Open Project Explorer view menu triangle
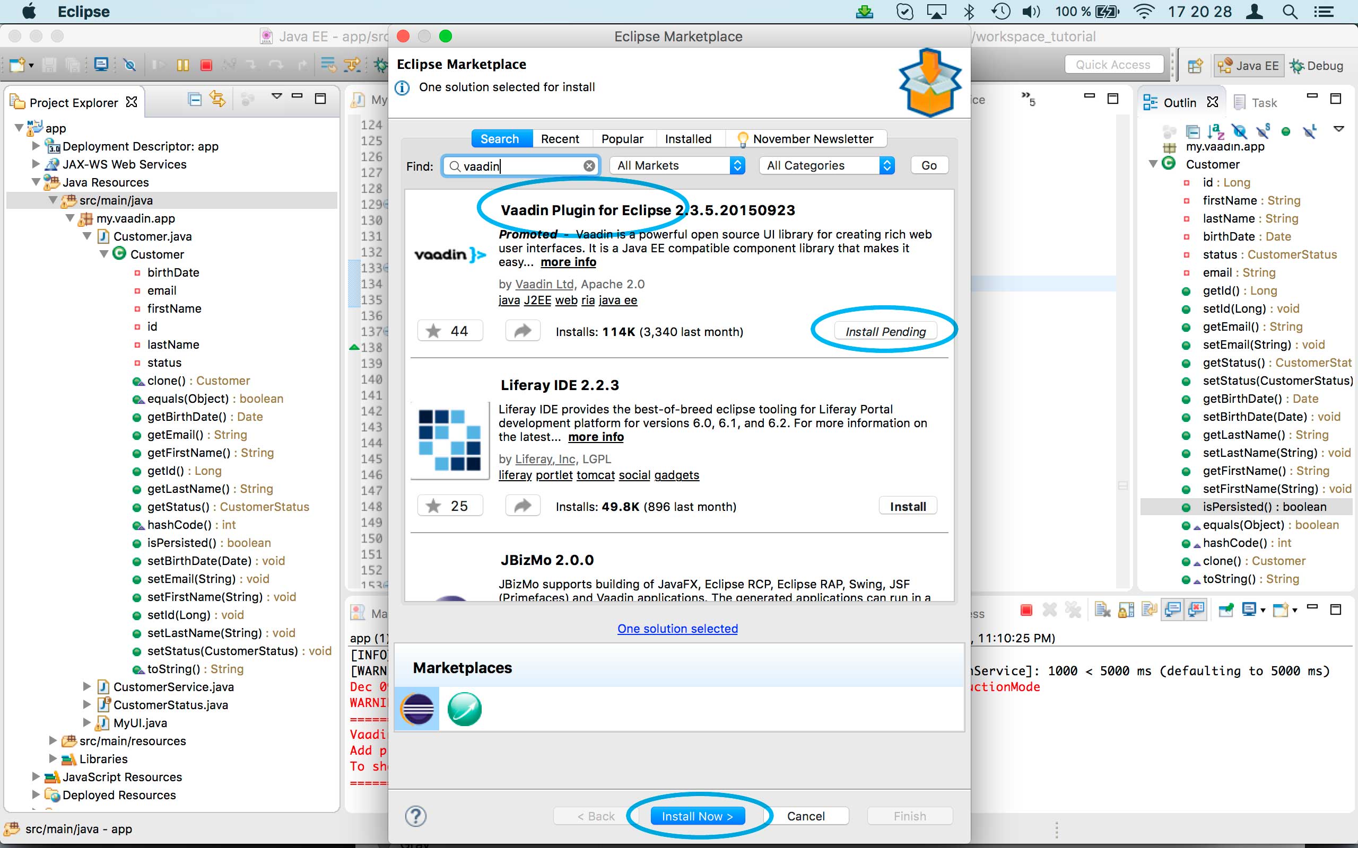Image resolution: width=1358 pixels, height=848 pixels. click(x=276, y=96)
